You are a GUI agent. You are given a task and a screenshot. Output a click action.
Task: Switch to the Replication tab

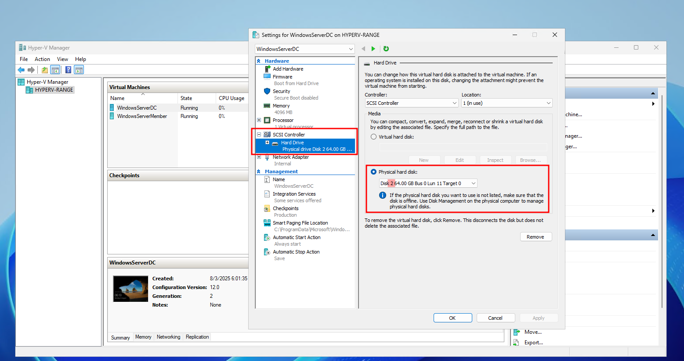197,337
